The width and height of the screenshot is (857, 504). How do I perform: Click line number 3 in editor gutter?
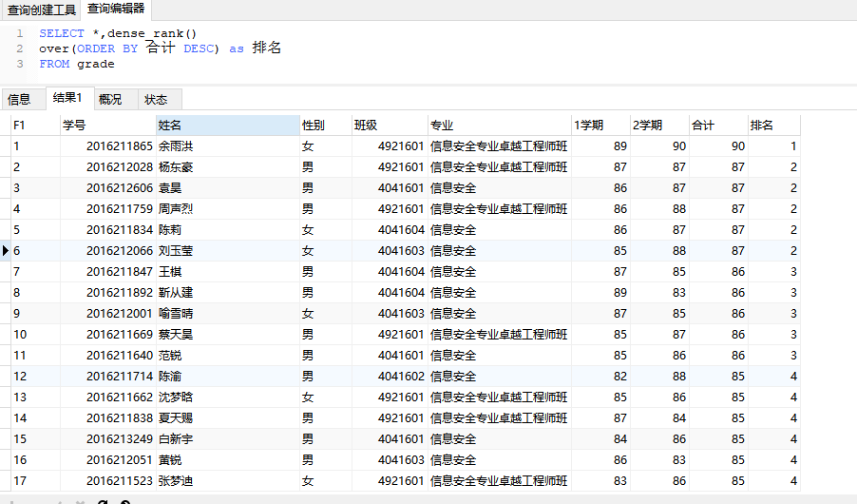(20, 64)
